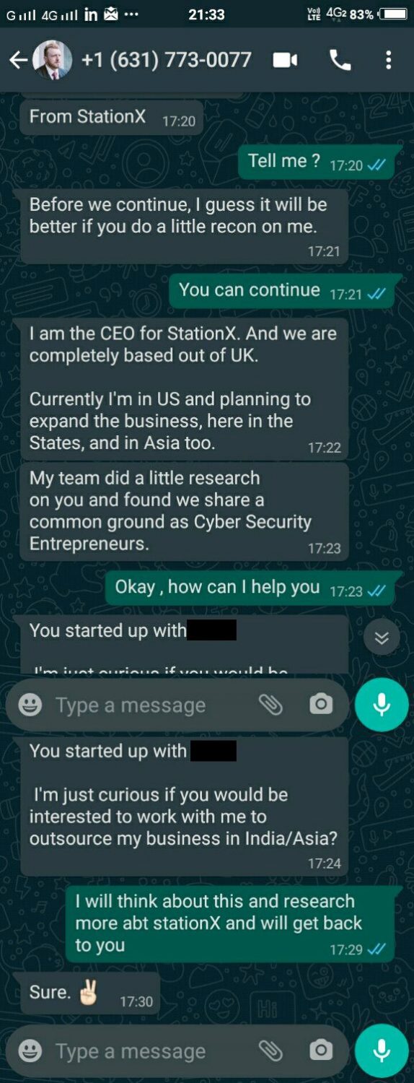This screenshot has width=414, height=1083.
Task: Start a voice call using phone icon
Action: coord(340,60)
